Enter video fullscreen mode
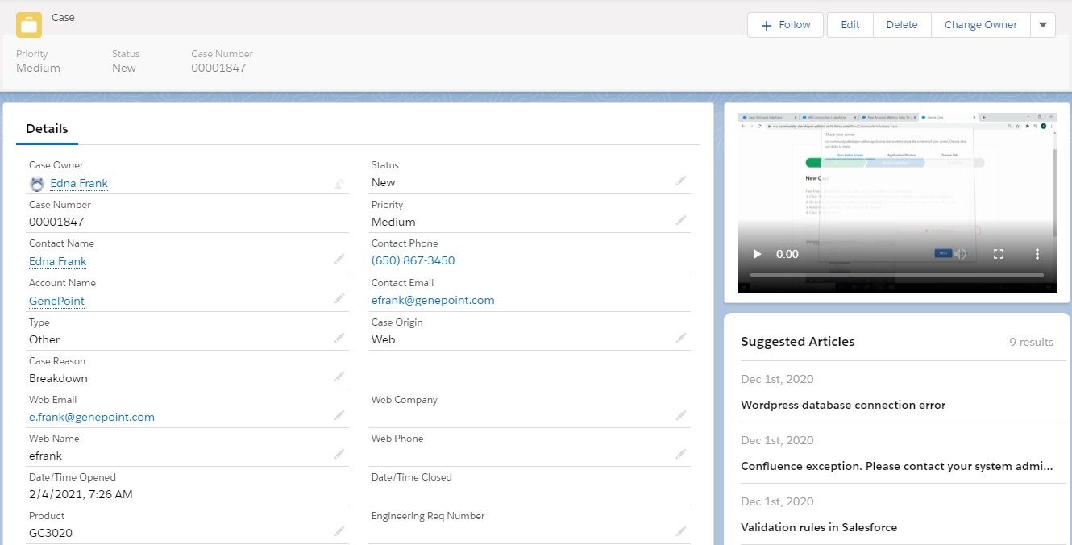 (999, 254)
